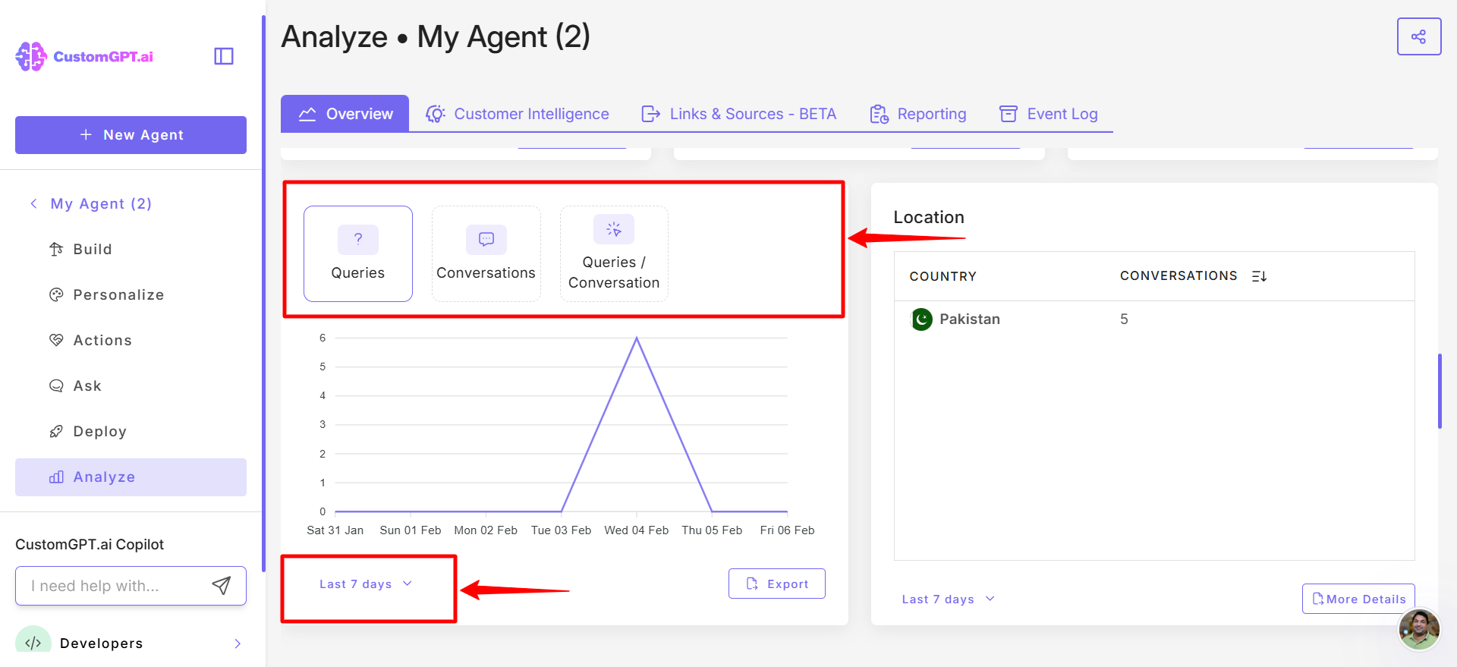This screenshot has height=667, width=1457.
Task: Click the Fri 06 Feb axis label
Action: tap(787, 530)
